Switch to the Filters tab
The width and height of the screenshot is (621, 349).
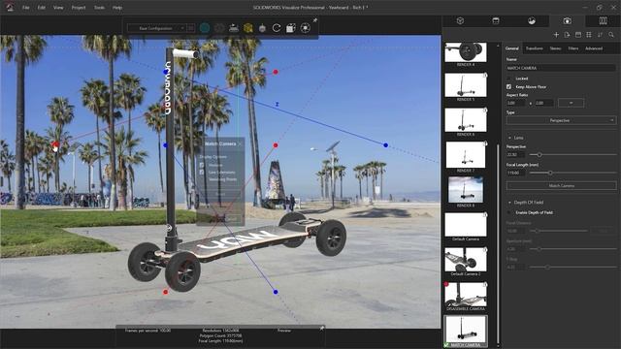point(573,48)
